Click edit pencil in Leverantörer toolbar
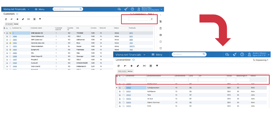Image resolution: width=273 pixels, height=113 pixels. click(138, 66)
